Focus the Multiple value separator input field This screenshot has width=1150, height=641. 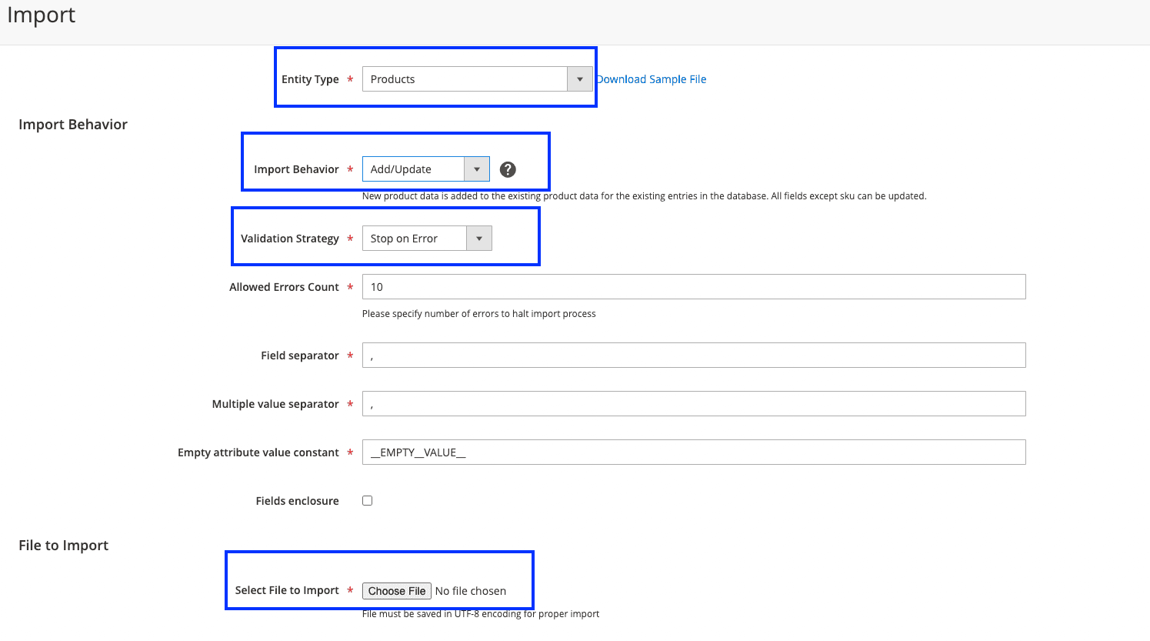(694, 404)
